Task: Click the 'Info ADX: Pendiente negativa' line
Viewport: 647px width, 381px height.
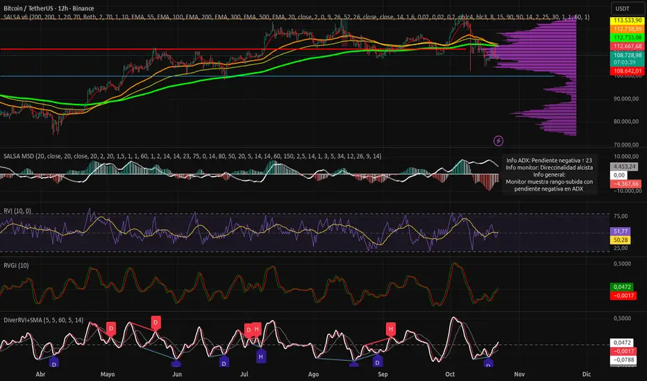Action: pos(549,161)
